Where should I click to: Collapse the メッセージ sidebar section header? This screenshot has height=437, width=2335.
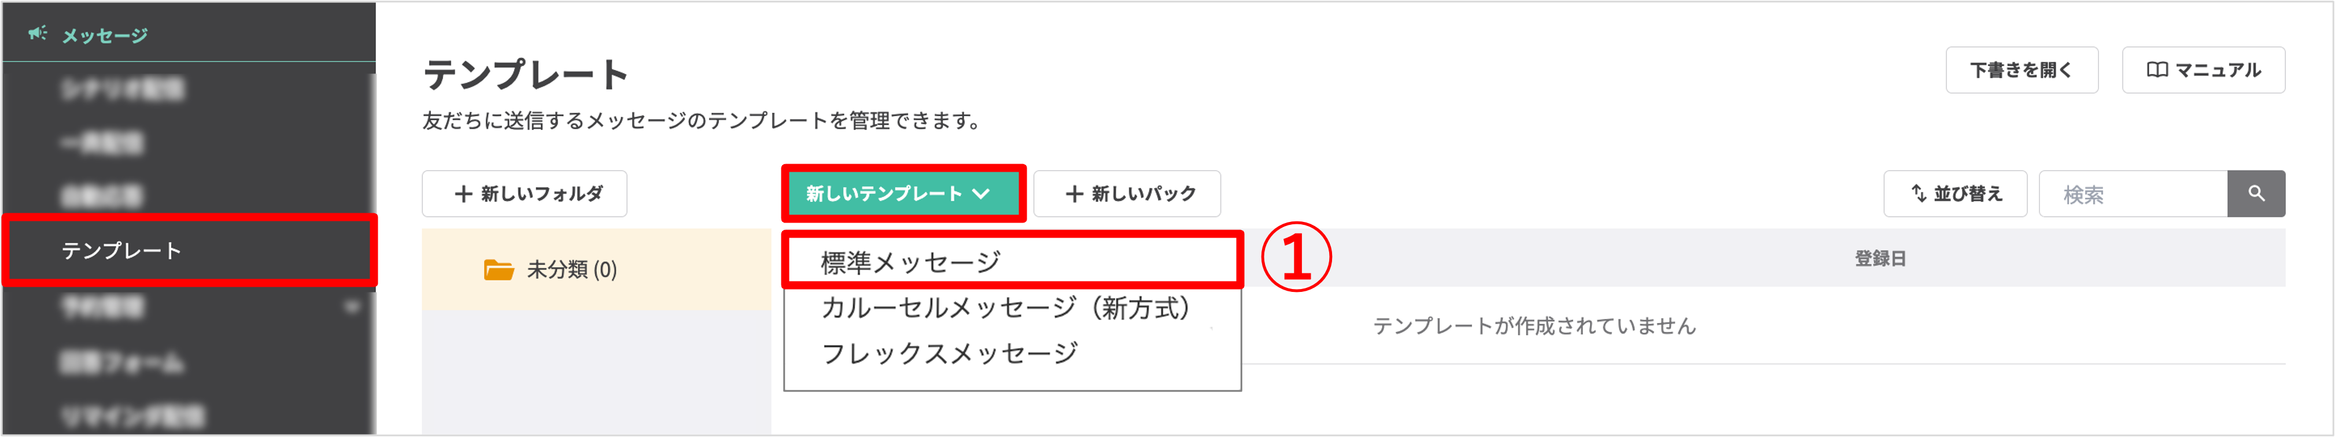pos(104,35)
